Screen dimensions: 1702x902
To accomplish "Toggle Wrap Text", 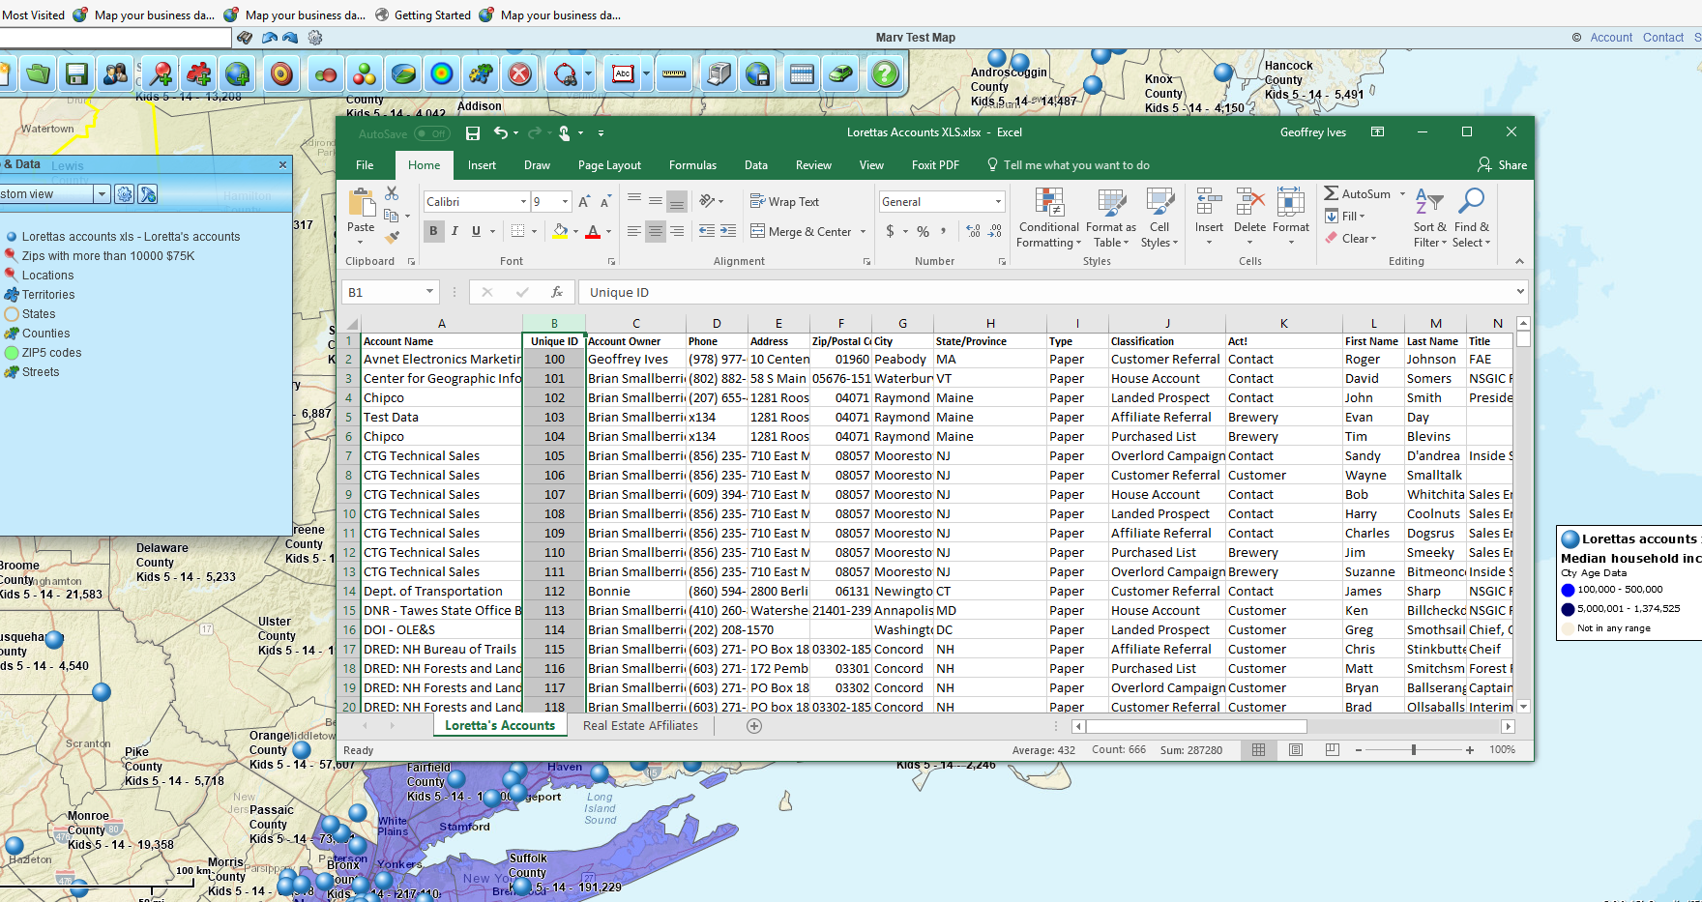I will (x=785, y=201).
